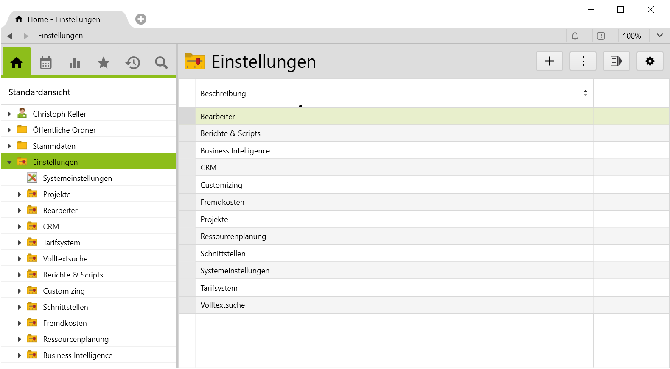Viewport: 670px width, 369px height.
Task: Expand the Christoph Keller tree node
Action: [9, 114]
